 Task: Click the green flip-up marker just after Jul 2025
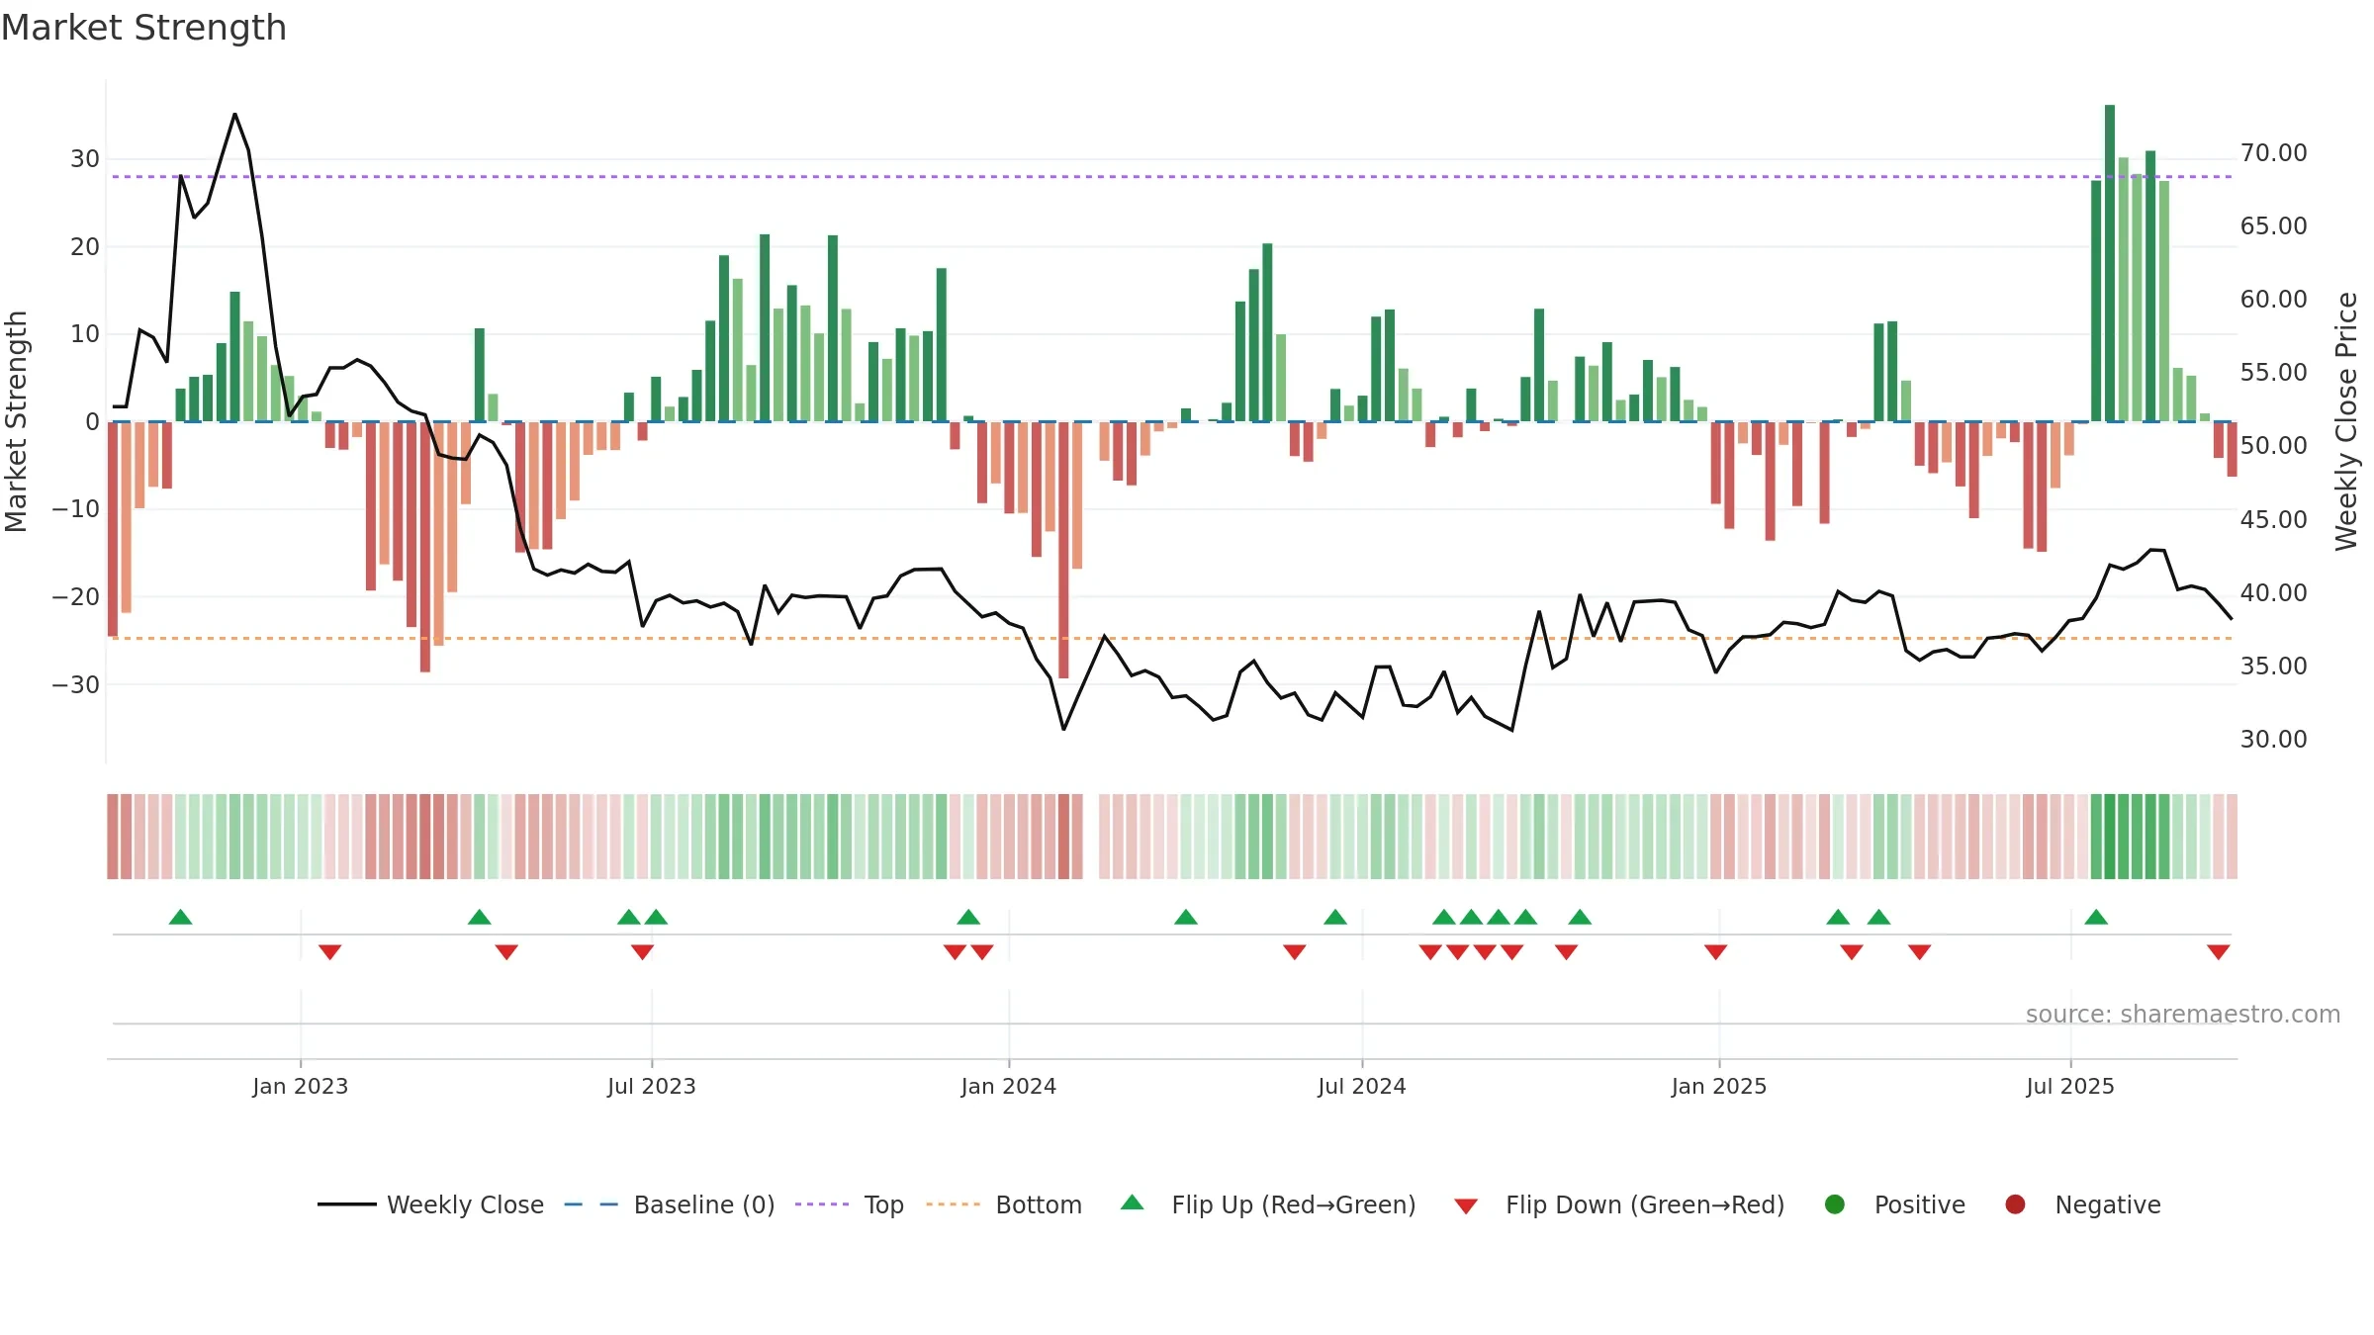click(x=2096, y=918)
